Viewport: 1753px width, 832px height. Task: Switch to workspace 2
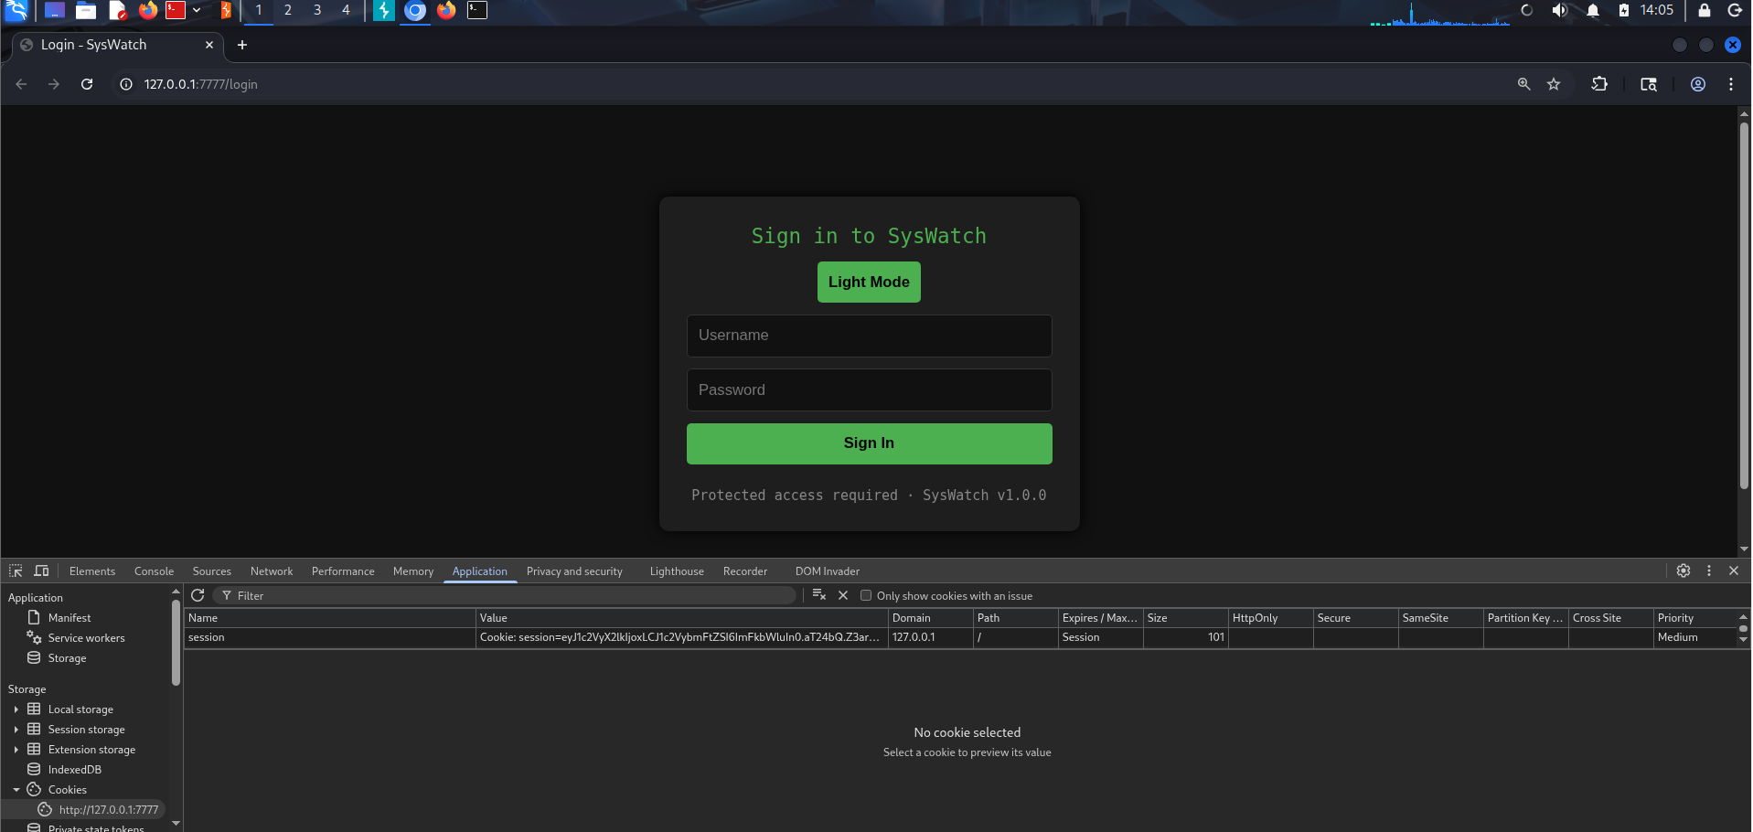288,10
